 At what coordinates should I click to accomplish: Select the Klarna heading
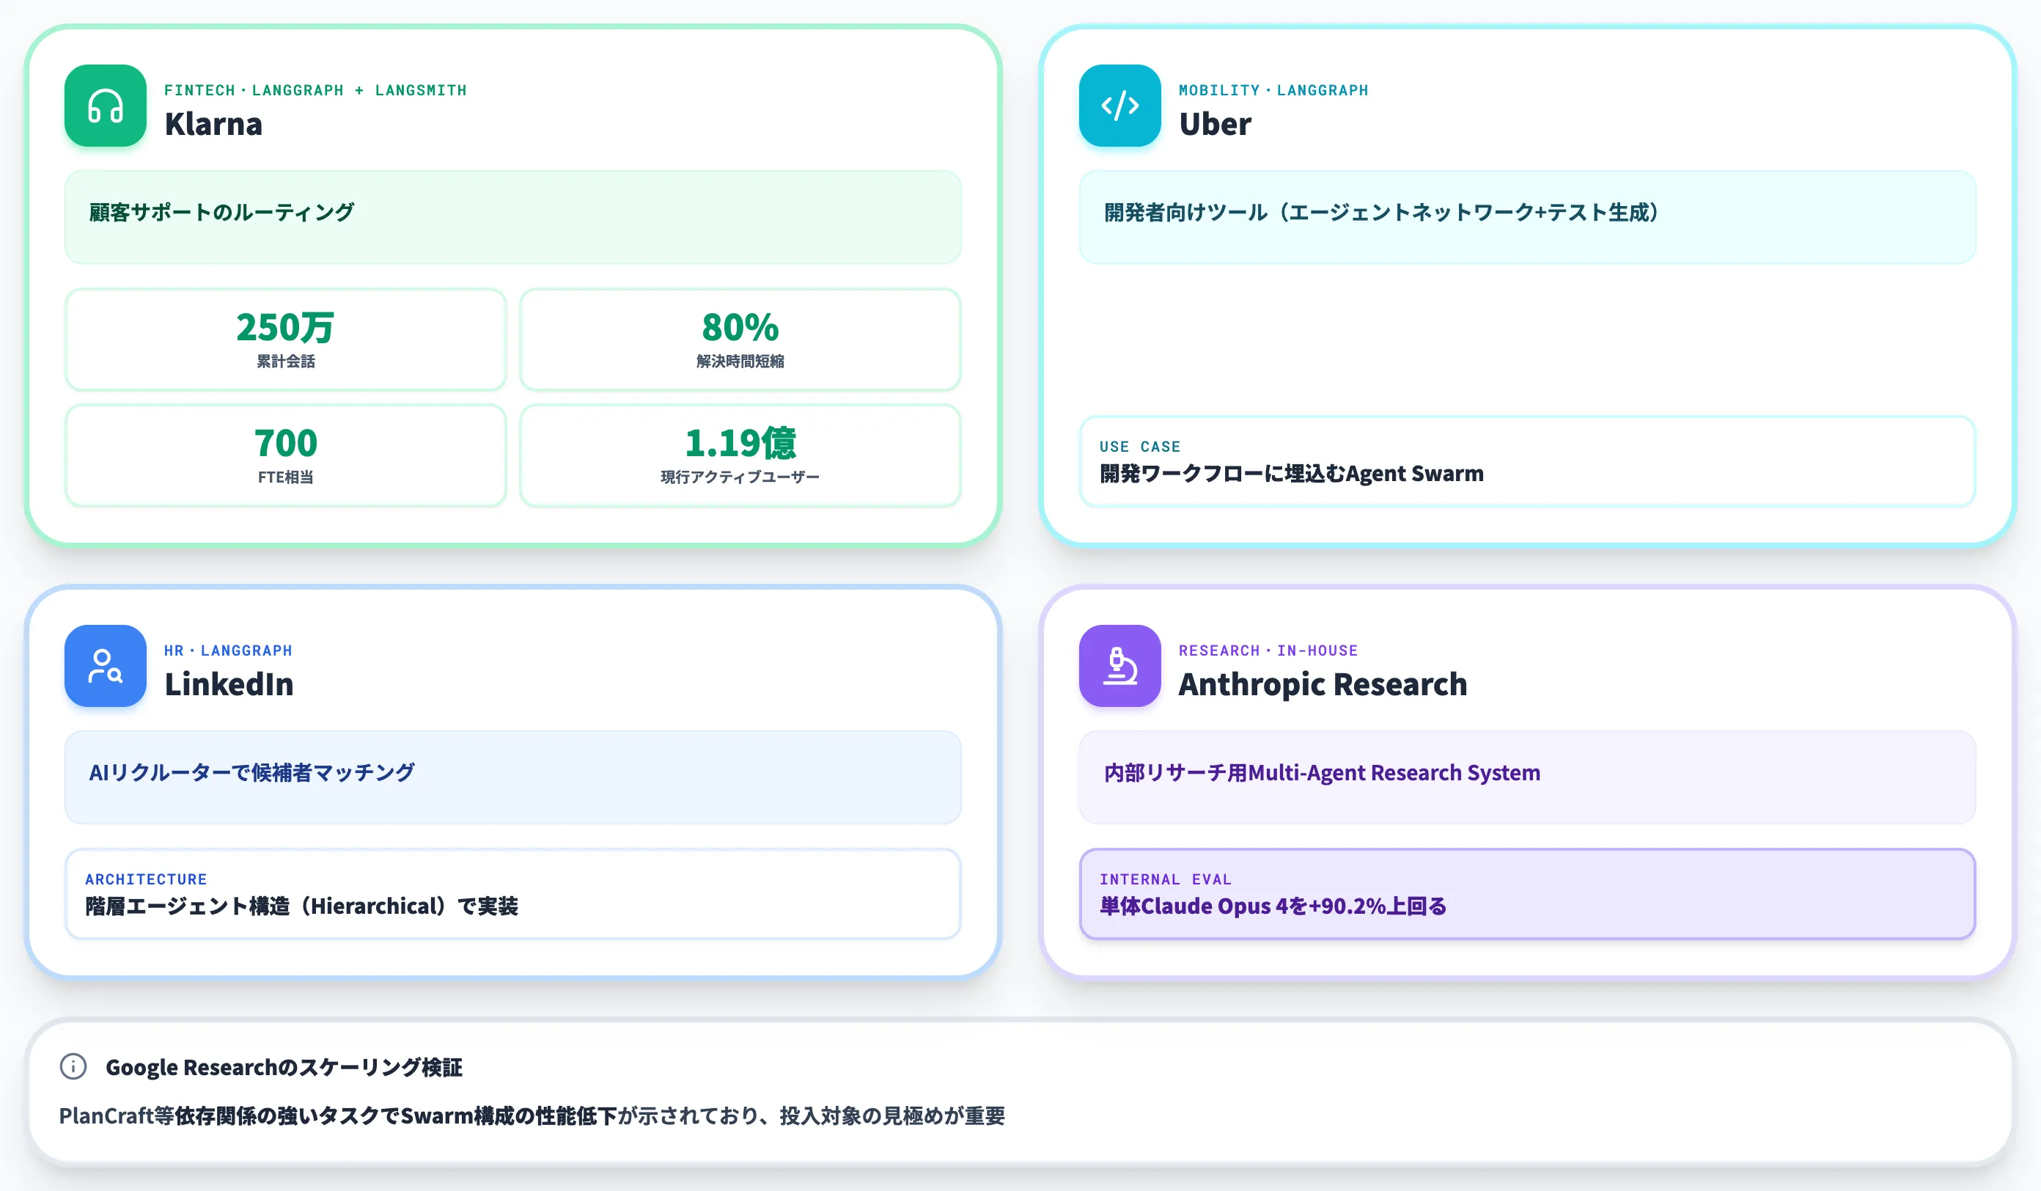[x=213, y=124]
